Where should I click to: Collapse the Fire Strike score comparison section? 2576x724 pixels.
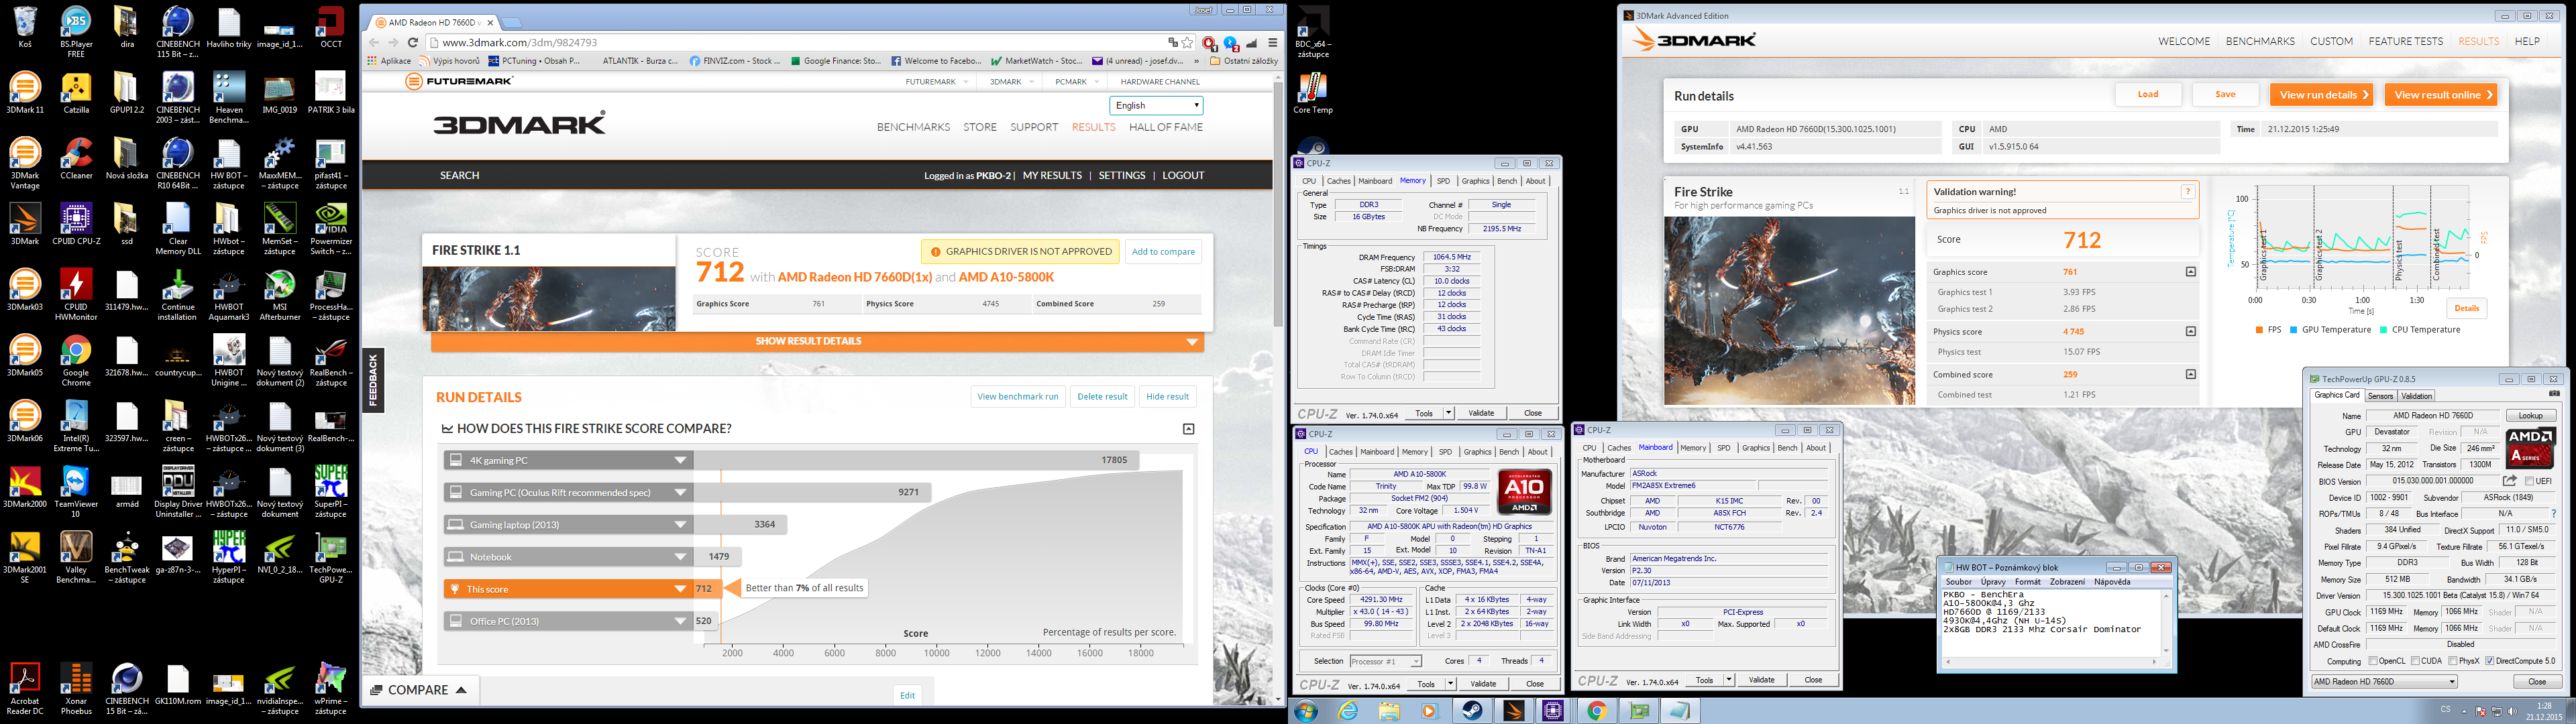click(1188, 429)
